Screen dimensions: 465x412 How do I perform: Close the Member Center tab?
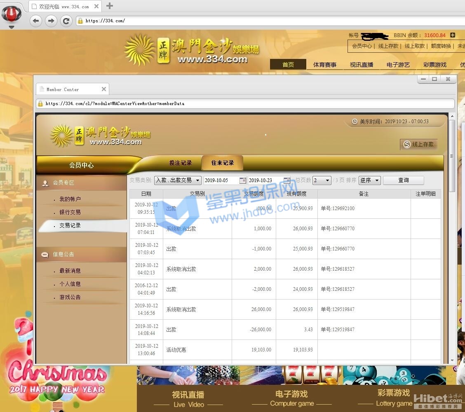tap(104, 89)
